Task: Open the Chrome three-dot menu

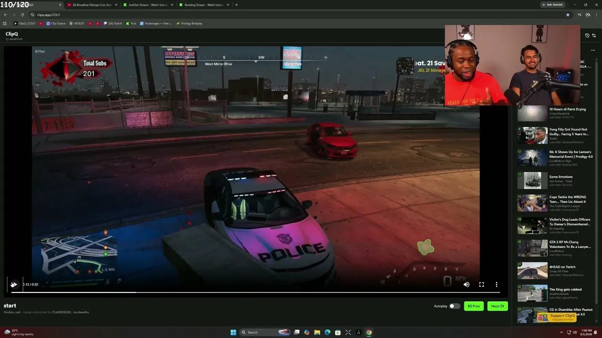Action: point(596,15)
